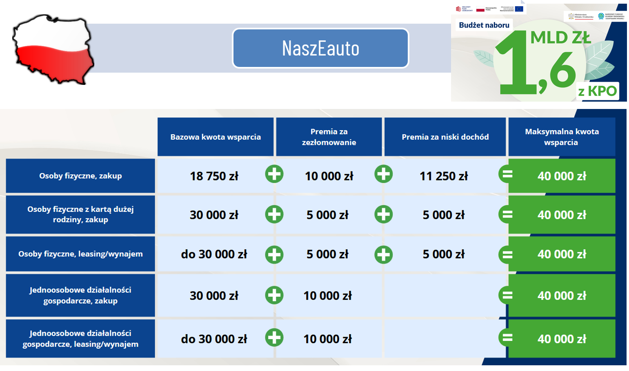Click the plus icon in the bottom table row

pos(274,338)
